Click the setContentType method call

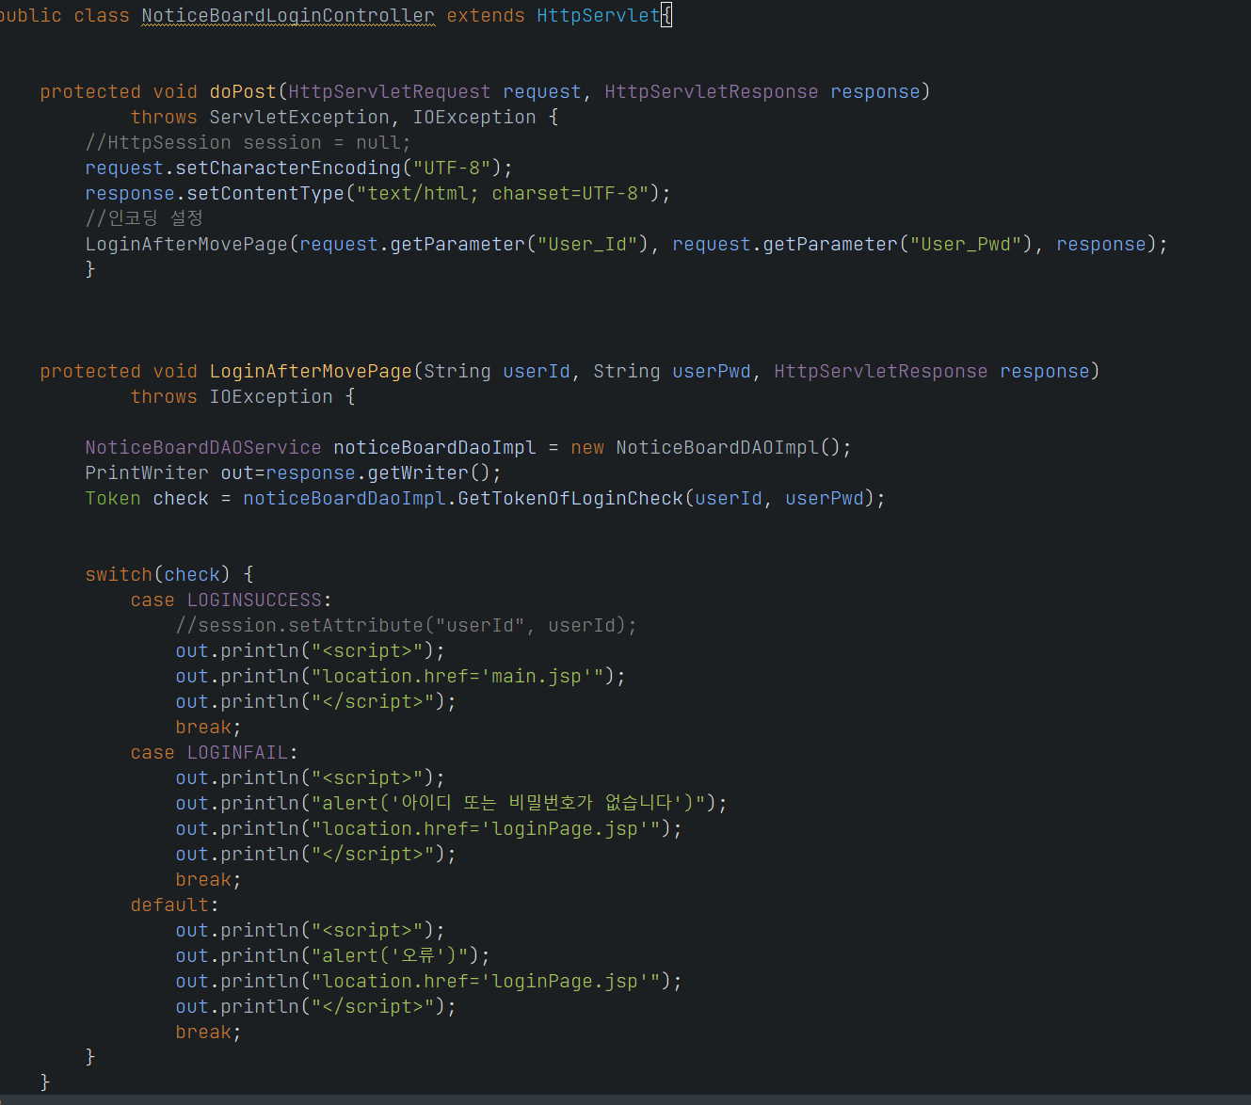[x=265, y=194]
